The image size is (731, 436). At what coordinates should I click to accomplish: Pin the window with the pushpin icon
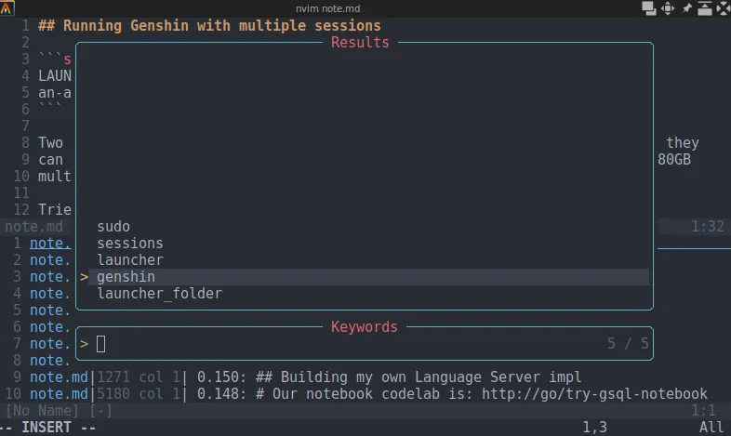pos(686,8)
